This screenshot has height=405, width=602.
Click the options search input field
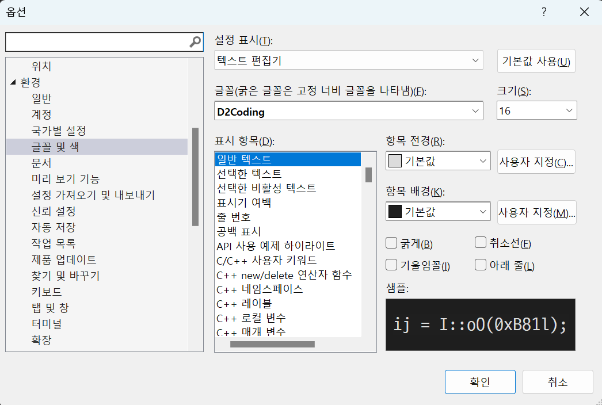pos(97,42)
